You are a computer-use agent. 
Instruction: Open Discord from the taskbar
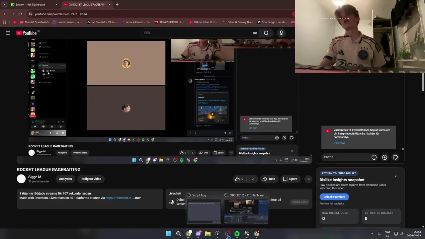pos(198,234)
